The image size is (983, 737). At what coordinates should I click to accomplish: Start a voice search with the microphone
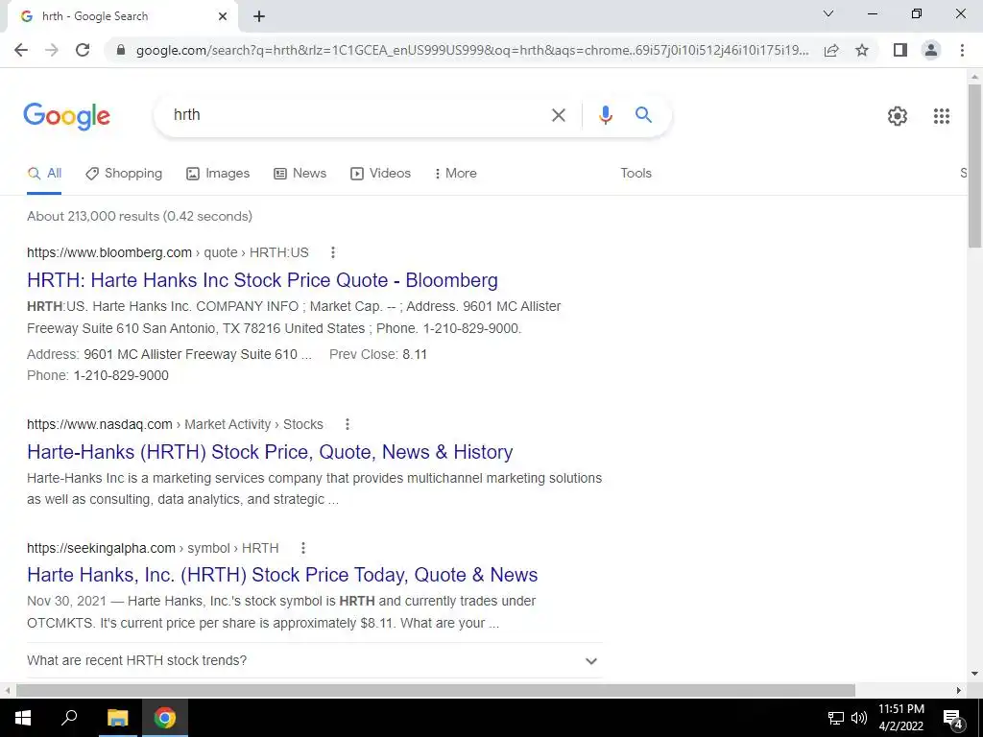pyautogui.click(x=605, y=115)
